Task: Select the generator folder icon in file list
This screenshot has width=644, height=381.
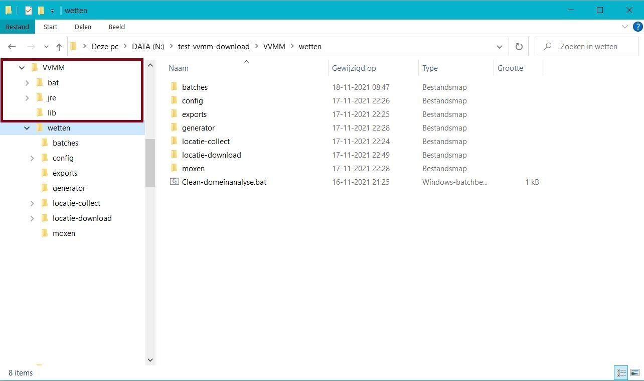Action: 174,128
